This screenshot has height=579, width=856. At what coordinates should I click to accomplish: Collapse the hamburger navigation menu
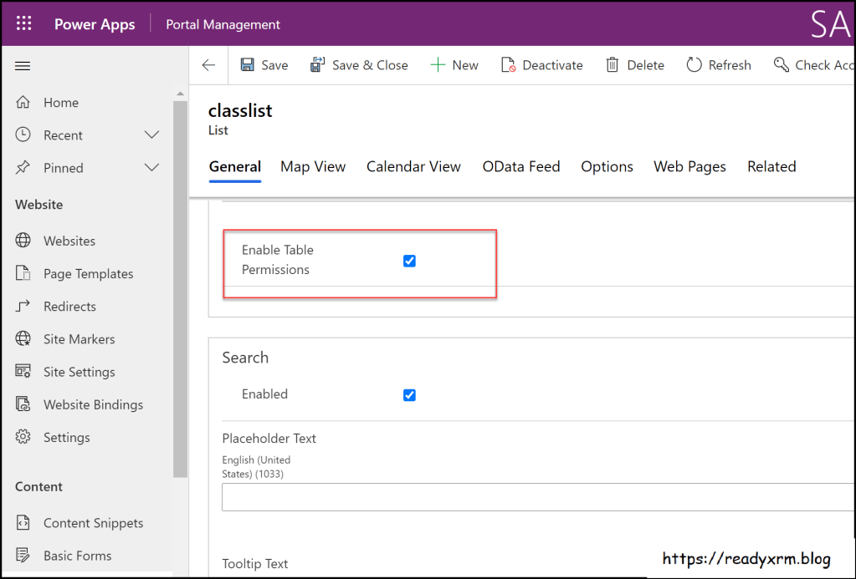coord(23,66)
